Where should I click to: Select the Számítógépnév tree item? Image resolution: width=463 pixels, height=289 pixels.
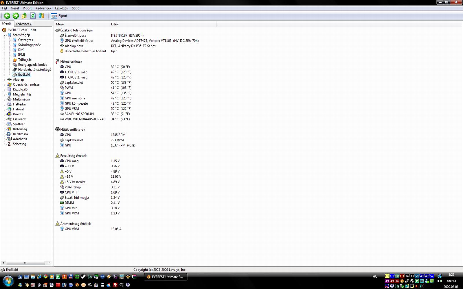pos(29,45)
